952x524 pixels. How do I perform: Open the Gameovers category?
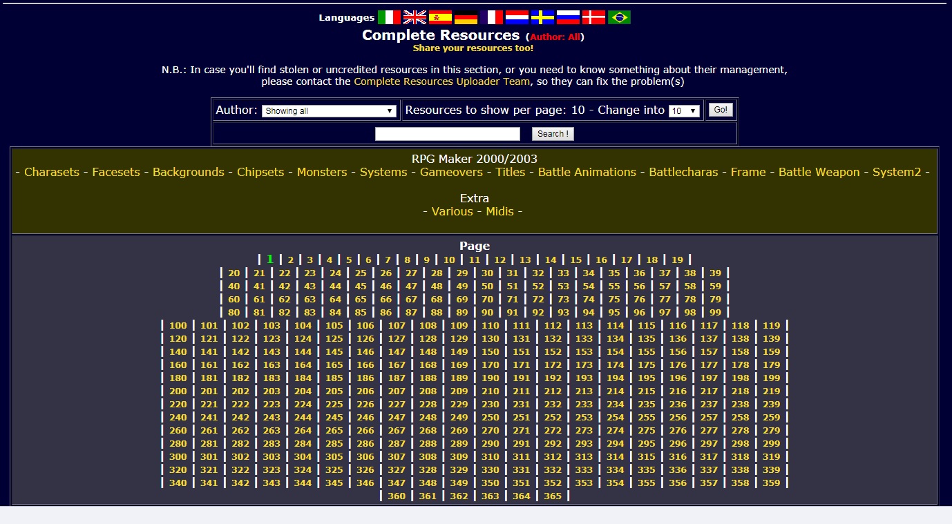[451, 172]
